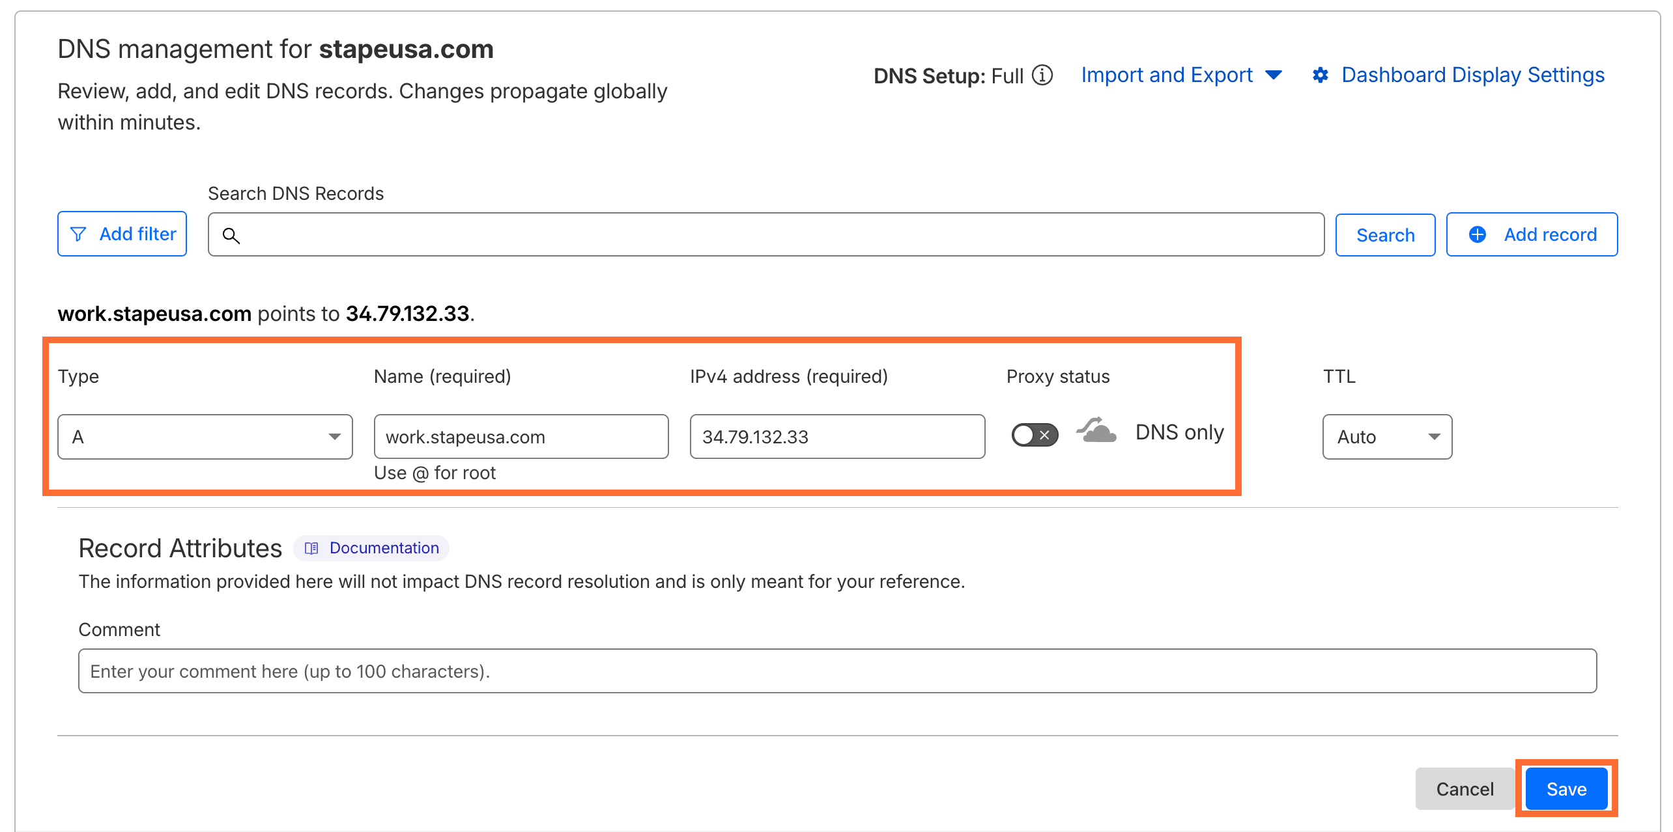Click the IPv4 address field
The width and height of the screenshot is (1673, 832).
(x=836, y=437)
